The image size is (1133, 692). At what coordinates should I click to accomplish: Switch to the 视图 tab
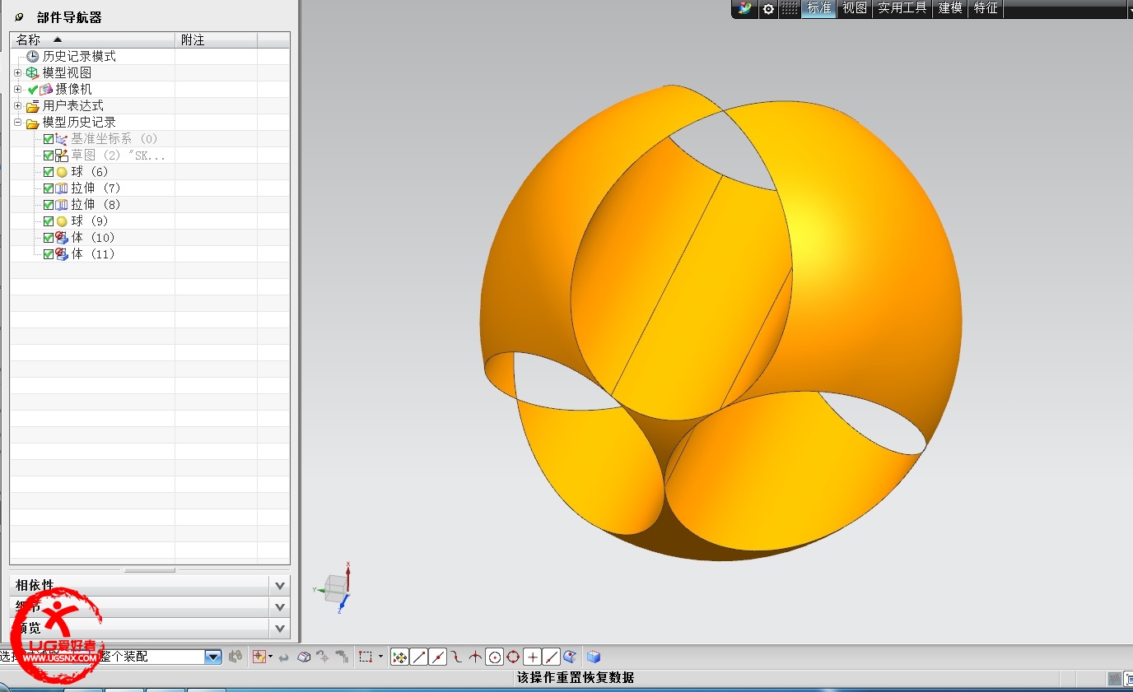(x=855, y=8)
